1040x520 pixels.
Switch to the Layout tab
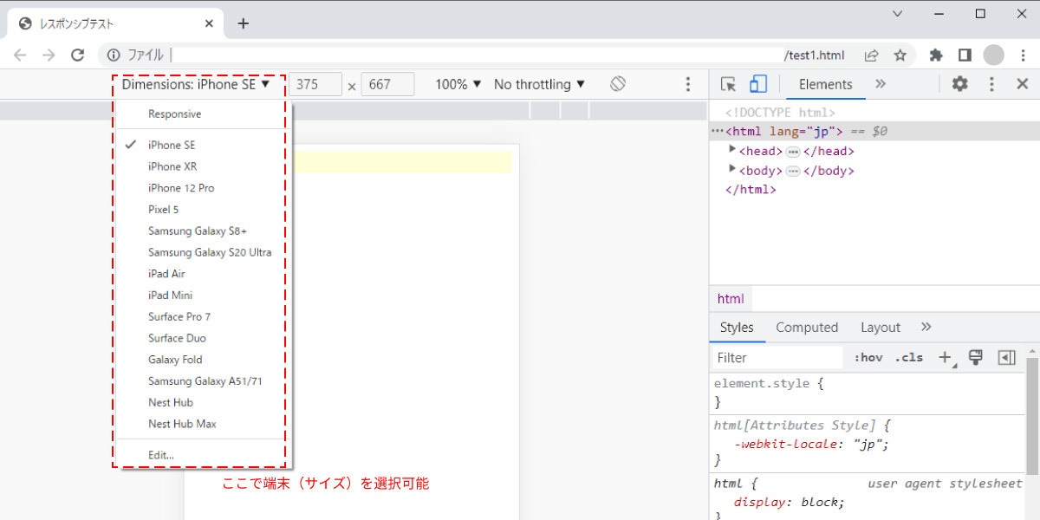tap(881, 328)
